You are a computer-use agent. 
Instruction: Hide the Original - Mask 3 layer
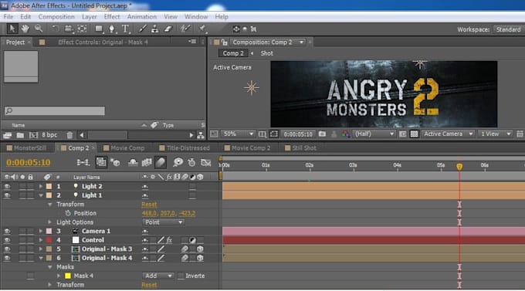(x=7, y=249)
